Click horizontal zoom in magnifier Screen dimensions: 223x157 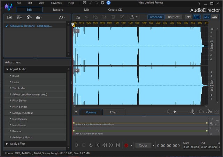pyautogui.click(x=192, y=112)
